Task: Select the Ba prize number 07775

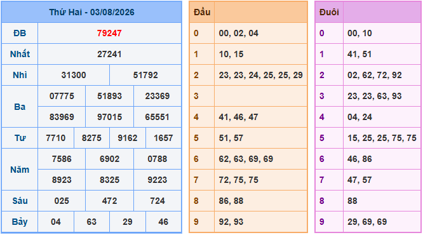Action: (62, 96)
